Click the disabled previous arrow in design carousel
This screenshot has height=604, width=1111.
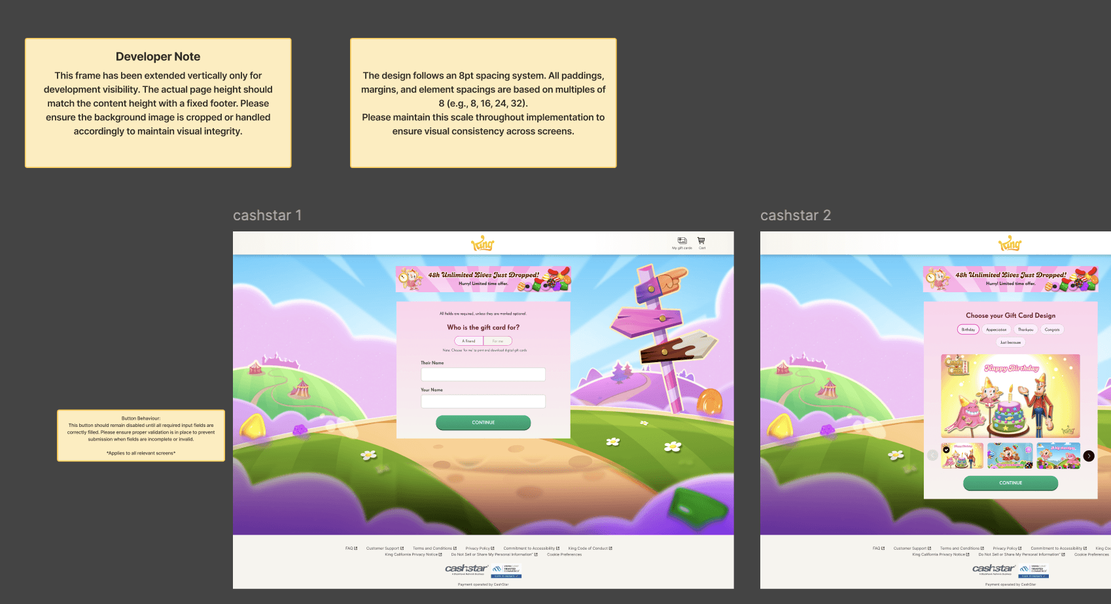(932, 456)
